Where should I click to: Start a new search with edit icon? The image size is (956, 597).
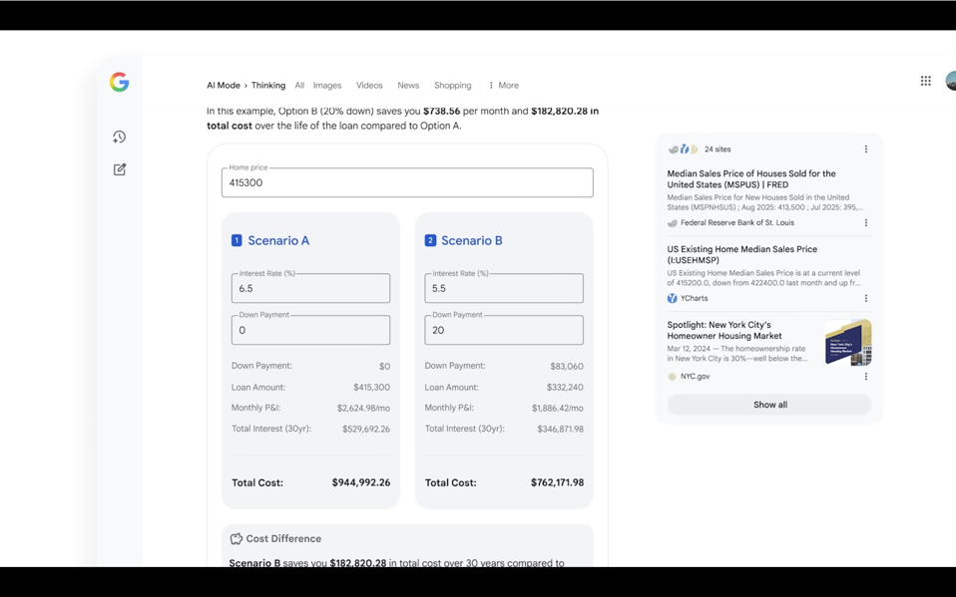tap(119, 169)
